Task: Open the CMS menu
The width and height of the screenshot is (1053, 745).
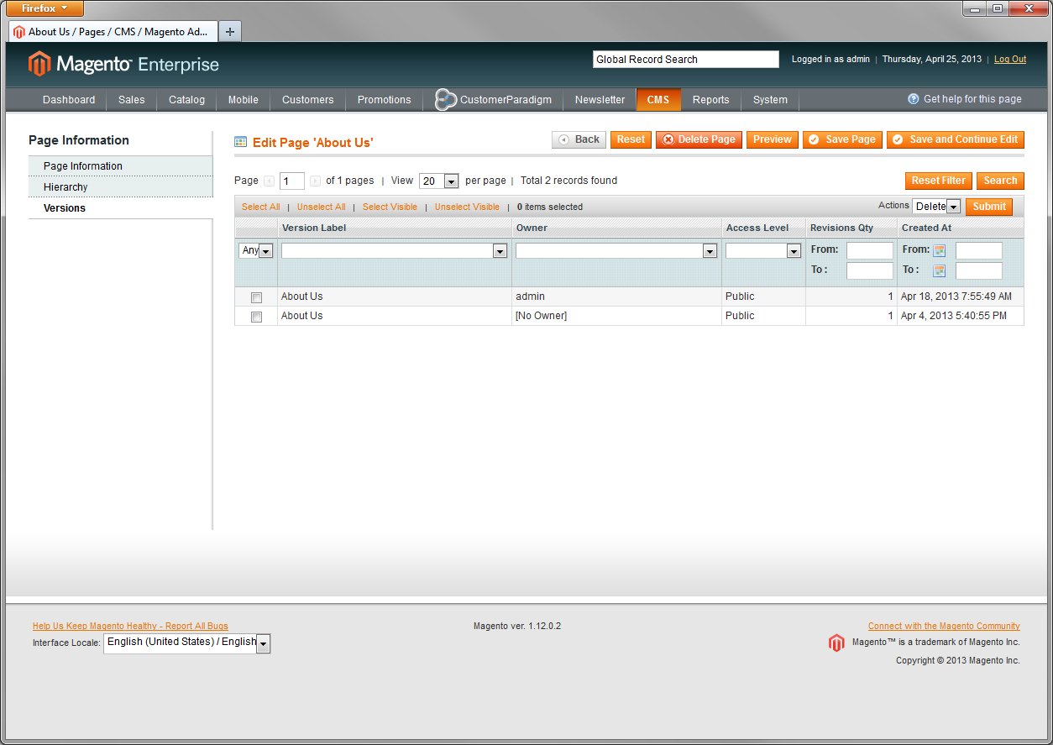Action: coord(658,99)
